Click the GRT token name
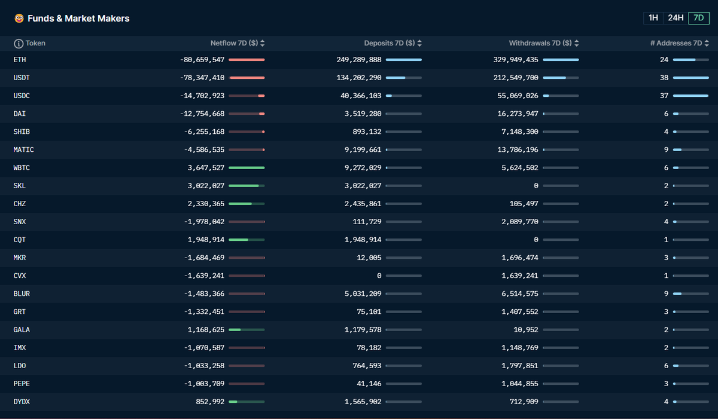 pyautogui.click(x=20, y=311)
